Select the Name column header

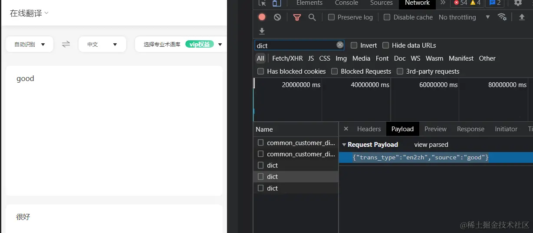[x=296, y=129]
